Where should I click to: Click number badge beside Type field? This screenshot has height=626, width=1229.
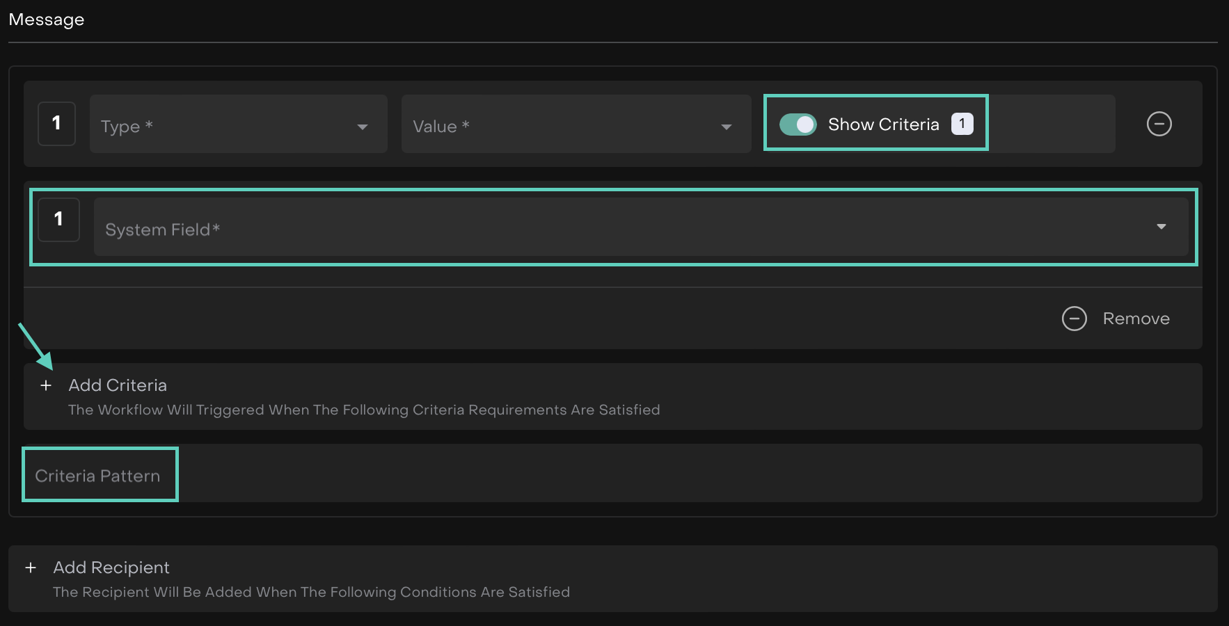pos(56,124)
